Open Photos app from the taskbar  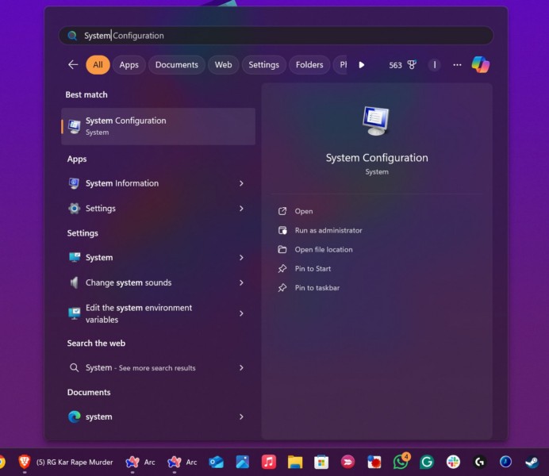tap(242, 462)
